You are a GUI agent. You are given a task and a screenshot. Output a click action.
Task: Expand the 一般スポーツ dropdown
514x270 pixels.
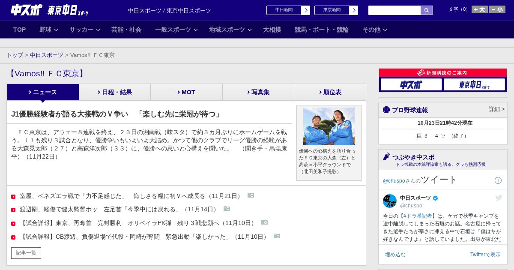(176, 30)
